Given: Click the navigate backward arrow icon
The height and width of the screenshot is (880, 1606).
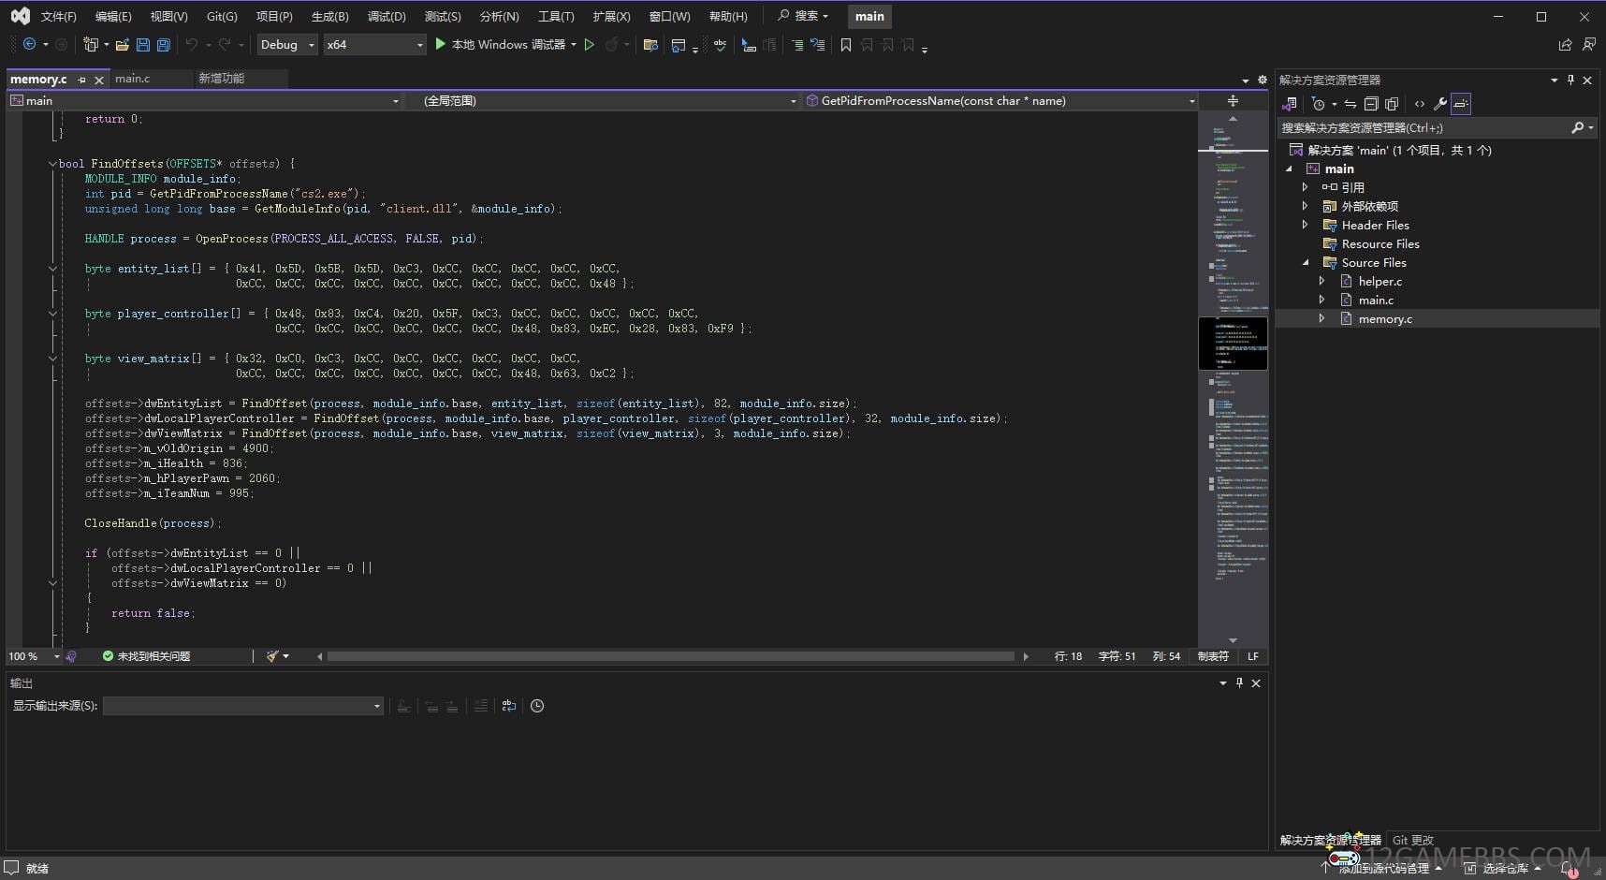Looking at the screenshot, I should tap(29, 44).
